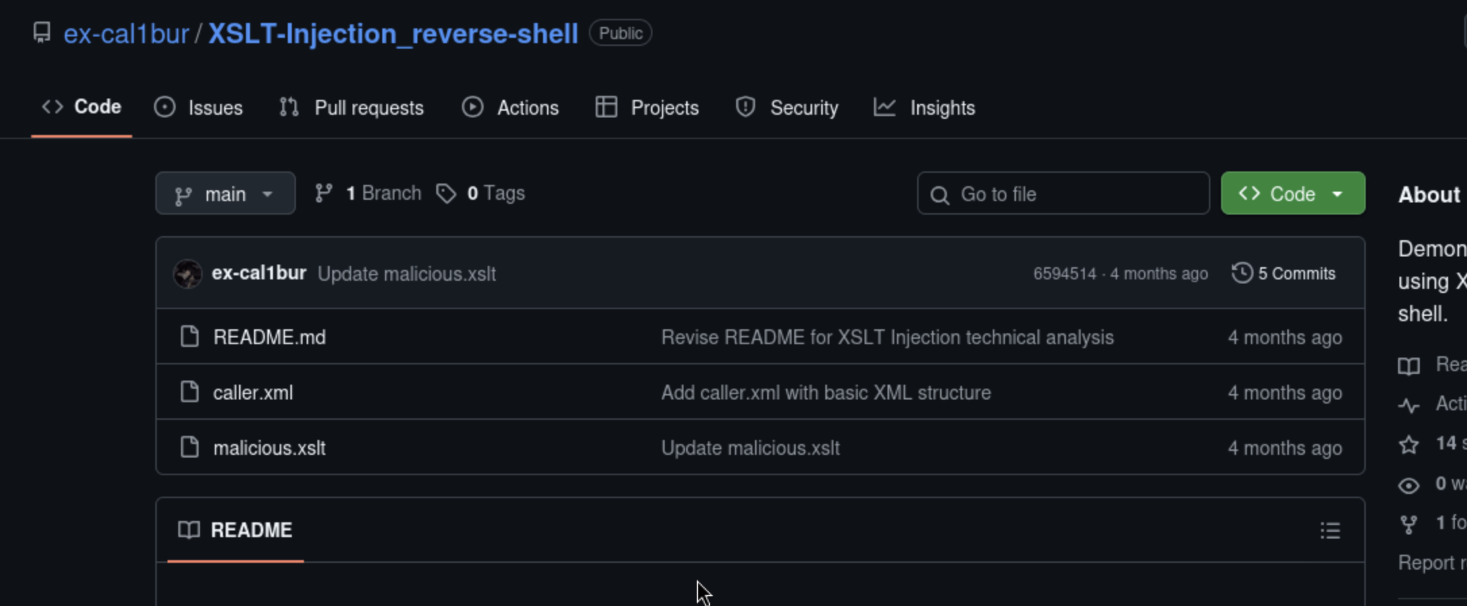Viewport: 1467px width, 606px height.
Task: Click the About heading in the sidebar
Action: [1429, 195]
